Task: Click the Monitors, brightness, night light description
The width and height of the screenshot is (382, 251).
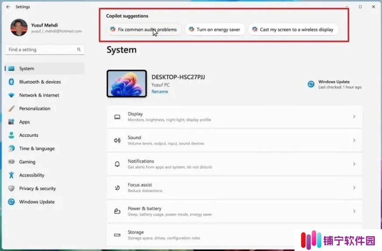Action: click(170, 120)
